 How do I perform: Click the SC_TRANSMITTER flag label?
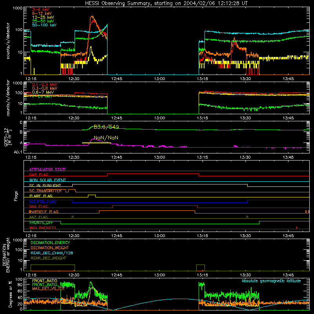click(45, 191)
